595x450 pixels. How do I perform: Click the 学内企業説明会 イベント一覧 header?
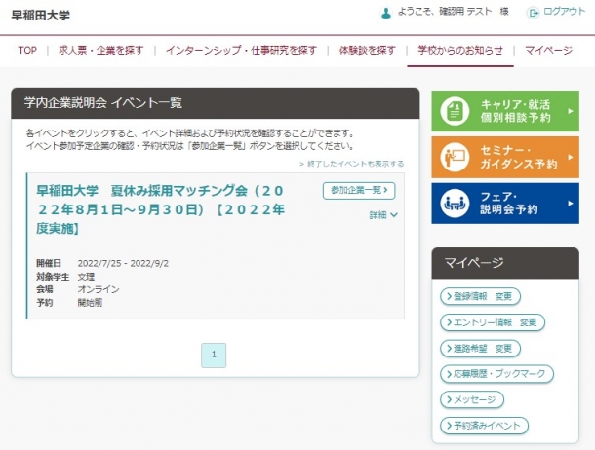pos(216,103)
